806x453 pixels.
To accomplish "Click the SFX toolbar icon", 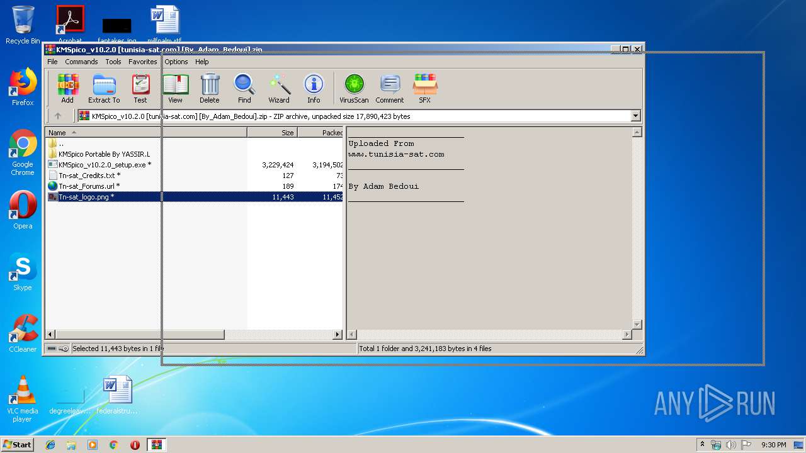I will tap(425, 88).
